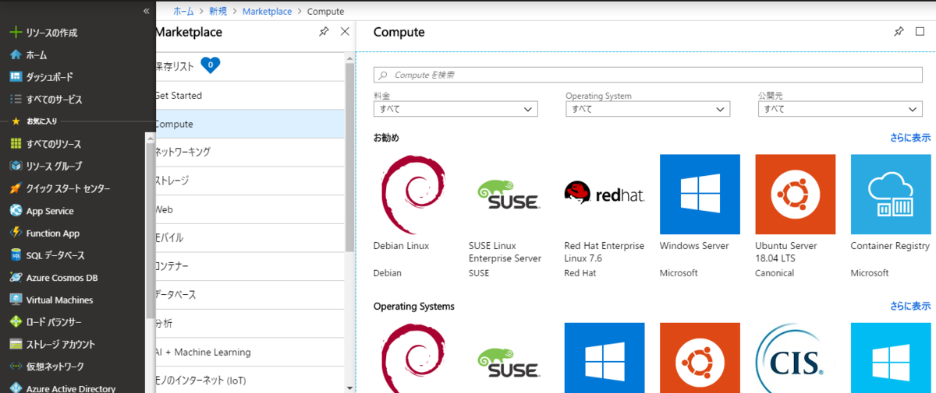Click the Azure Cosmos DB planet icon
Viewport: 936px width, 393px height.
coord(15,277)
